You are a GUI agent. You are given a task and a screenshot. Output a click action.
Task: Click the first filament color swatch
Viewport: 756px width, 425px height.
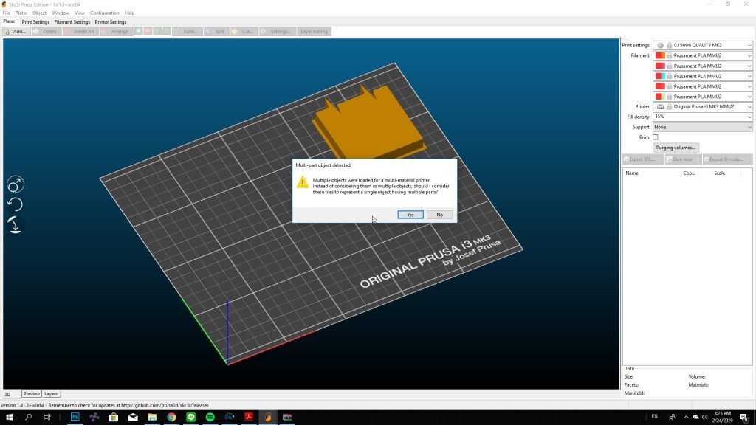(x=661, y=56)
